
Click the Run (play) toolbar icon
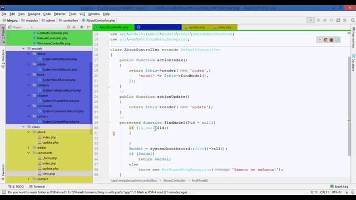pyautogui.click(x=319, y=21)
